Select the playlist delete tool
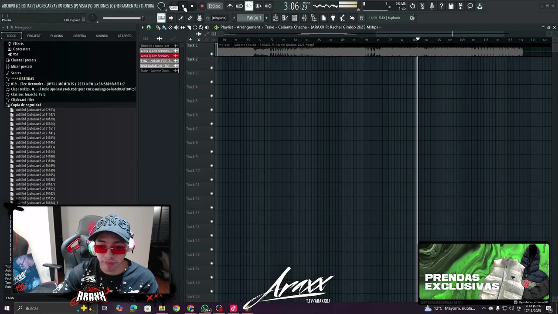 coord(170,27)
